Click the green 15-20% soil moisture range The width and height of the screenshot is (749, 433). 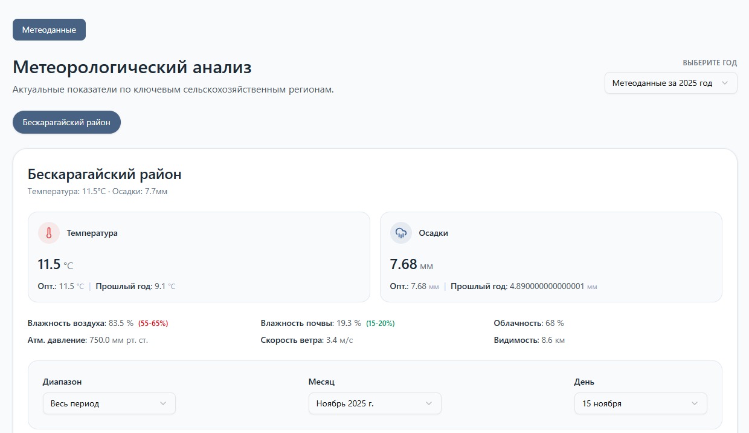click(380, 324)
